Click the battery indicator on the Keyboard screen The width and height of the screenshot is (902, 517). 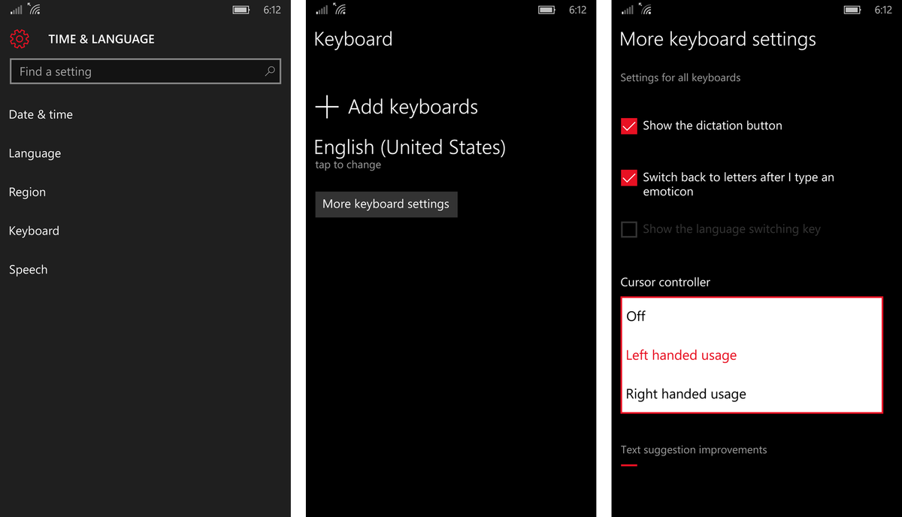pyautogui.click(x=547, y=11)
